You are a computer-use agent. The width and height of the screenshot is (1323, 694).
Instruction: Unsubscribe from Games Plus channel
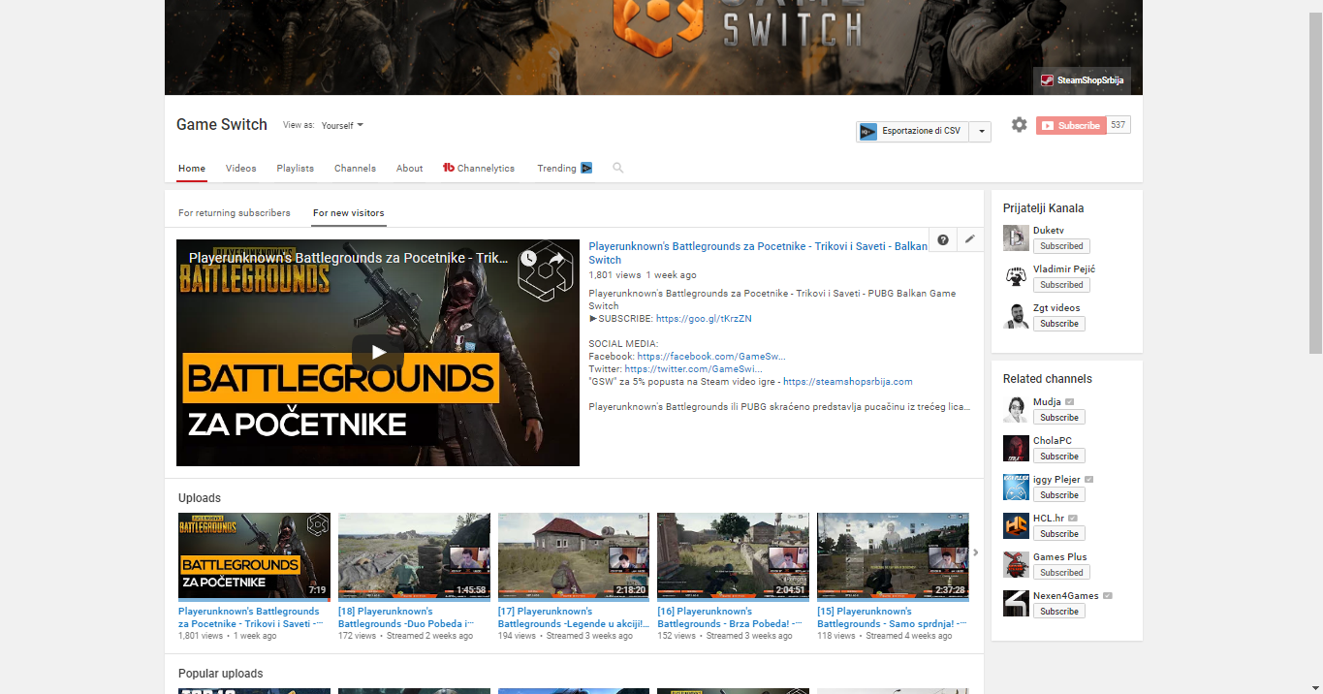click(1060, 572)
